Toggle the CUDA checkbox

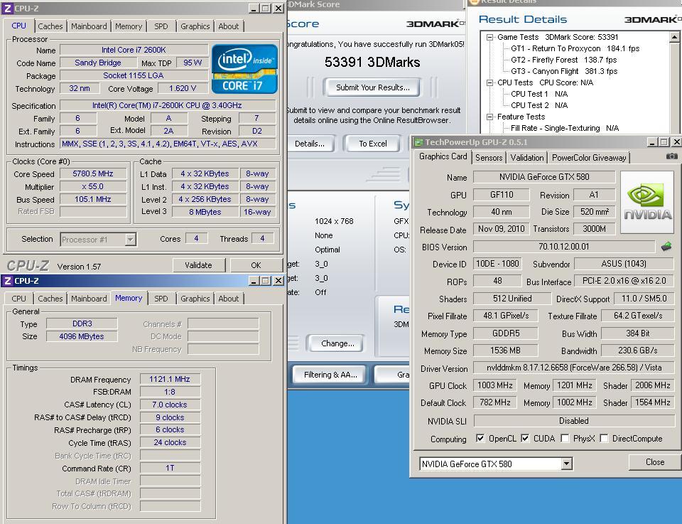point(525,438)
